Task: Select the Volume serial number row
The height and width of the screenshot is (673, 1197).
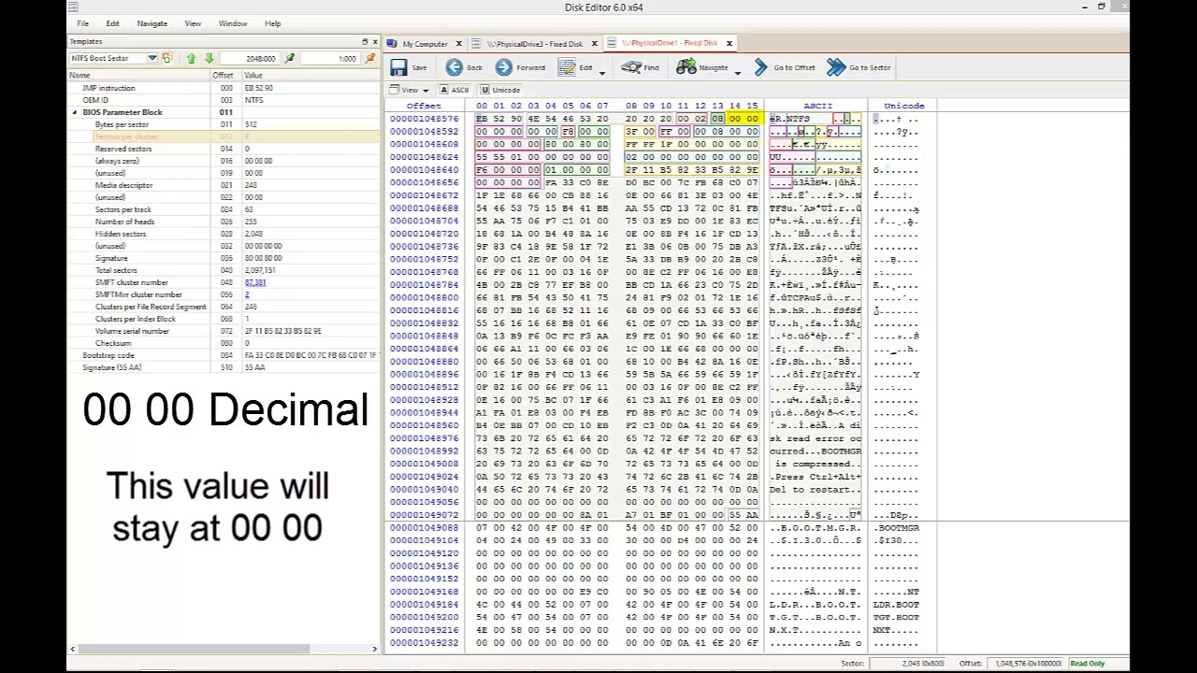Action: click(224, 331)
